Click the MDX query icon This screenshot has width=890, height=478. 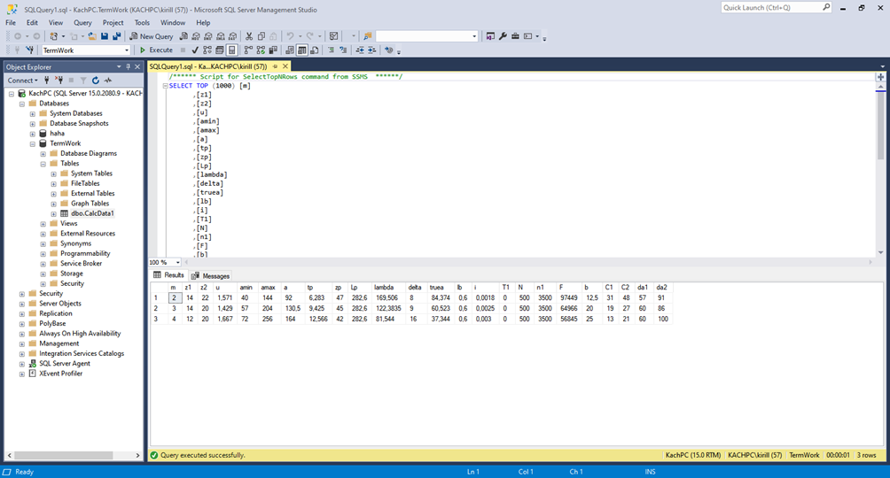click(x=196, y=35)
